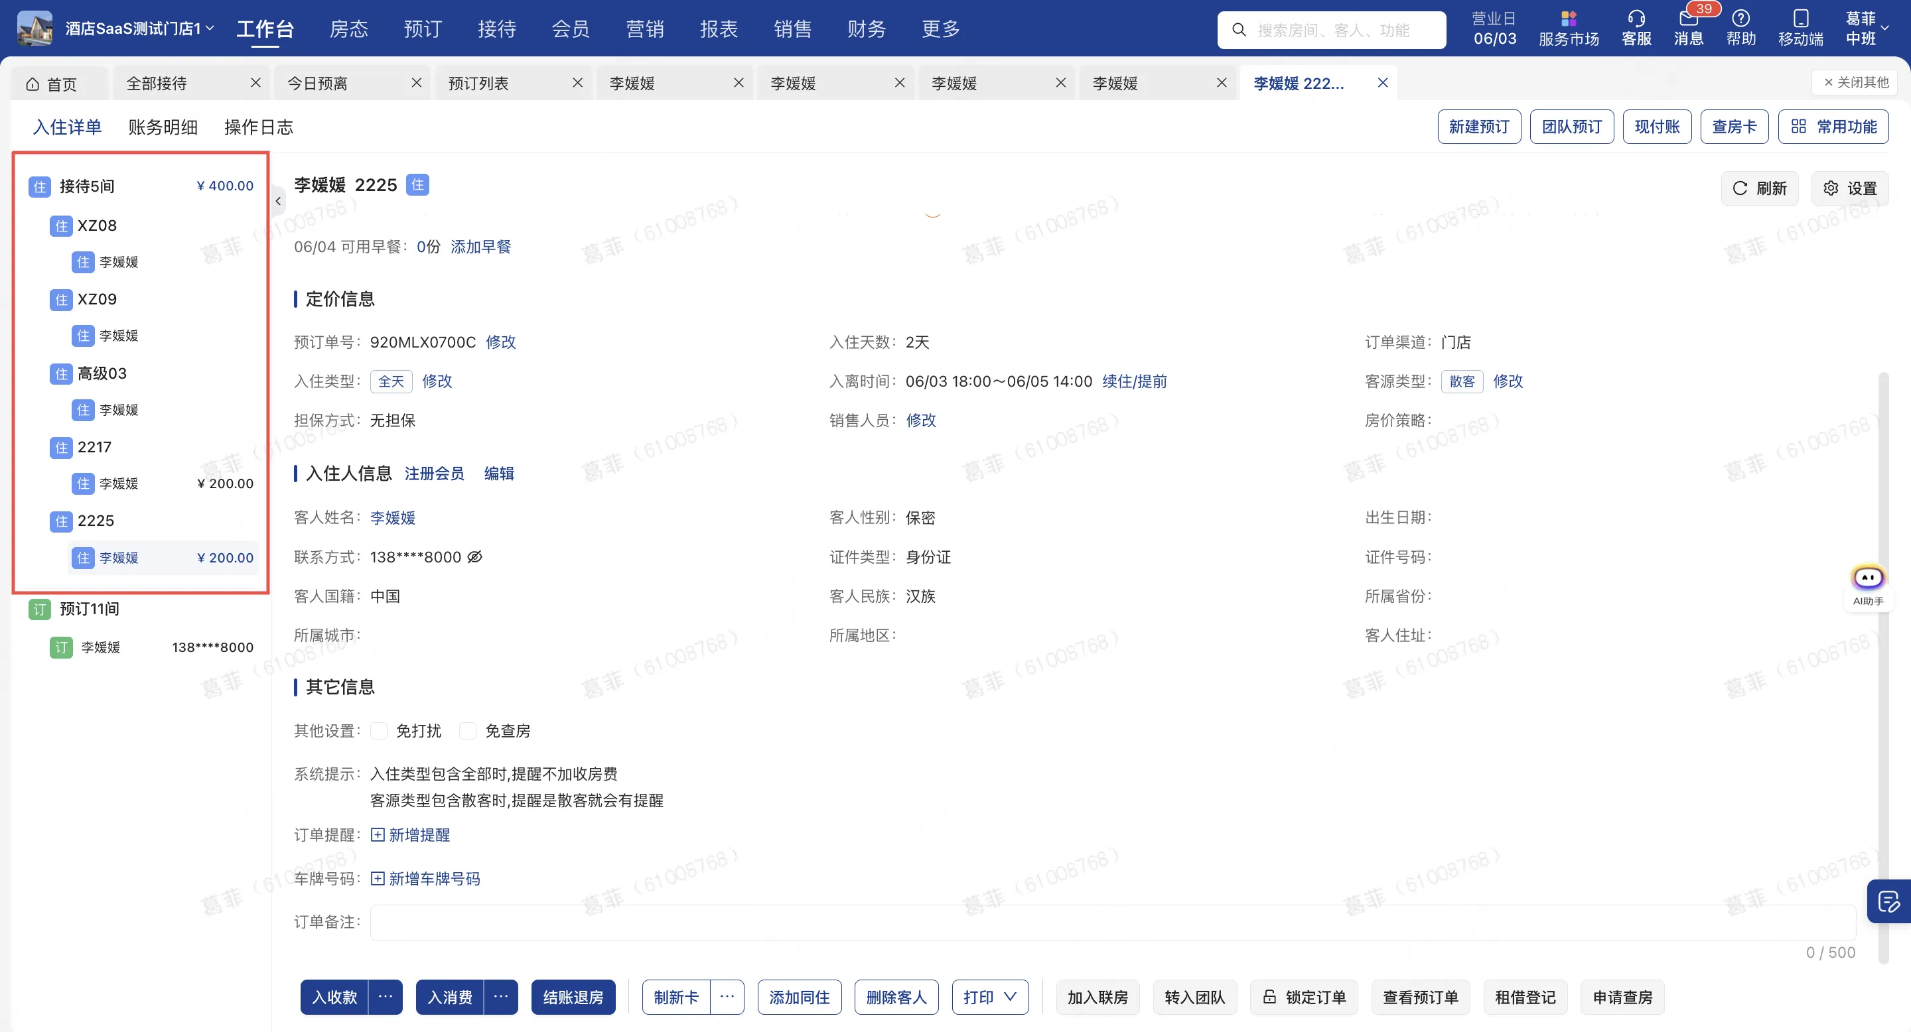
Task: Expand the user menu 葛菲 中班
Action: (1867, 28)
